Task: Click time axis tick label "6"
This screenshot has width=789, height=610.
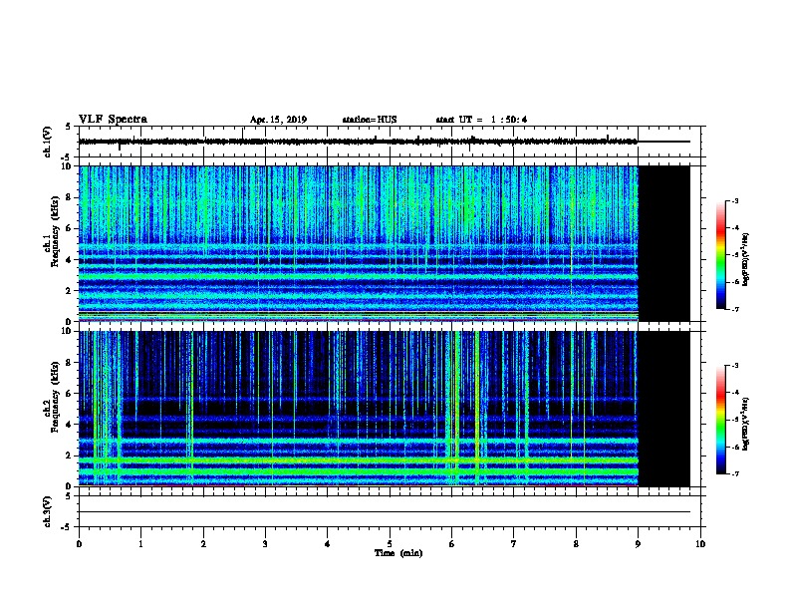Action: pyautogui.click(x=451, y=543)
